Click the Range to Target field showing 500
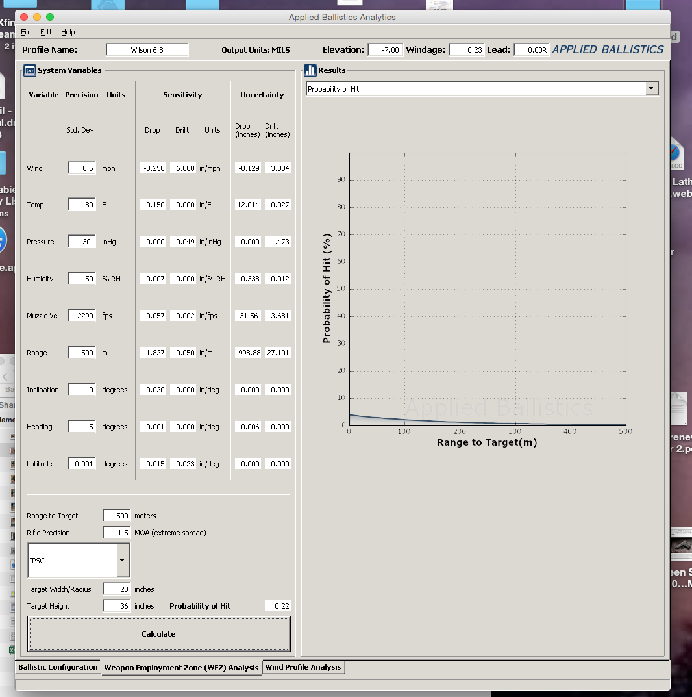 tap(117, 516)
